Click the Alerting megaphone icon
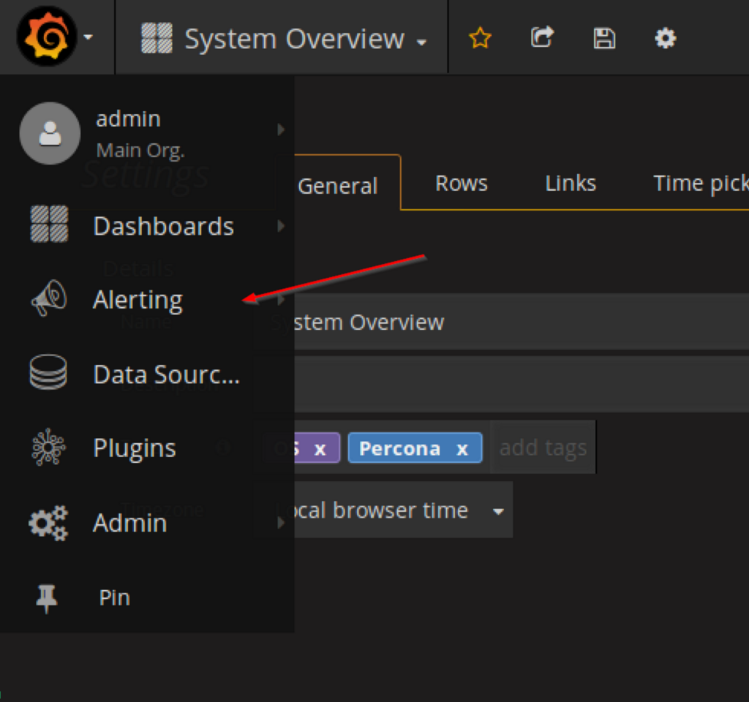This screenshot has width=749, height=702. point(48,300)
